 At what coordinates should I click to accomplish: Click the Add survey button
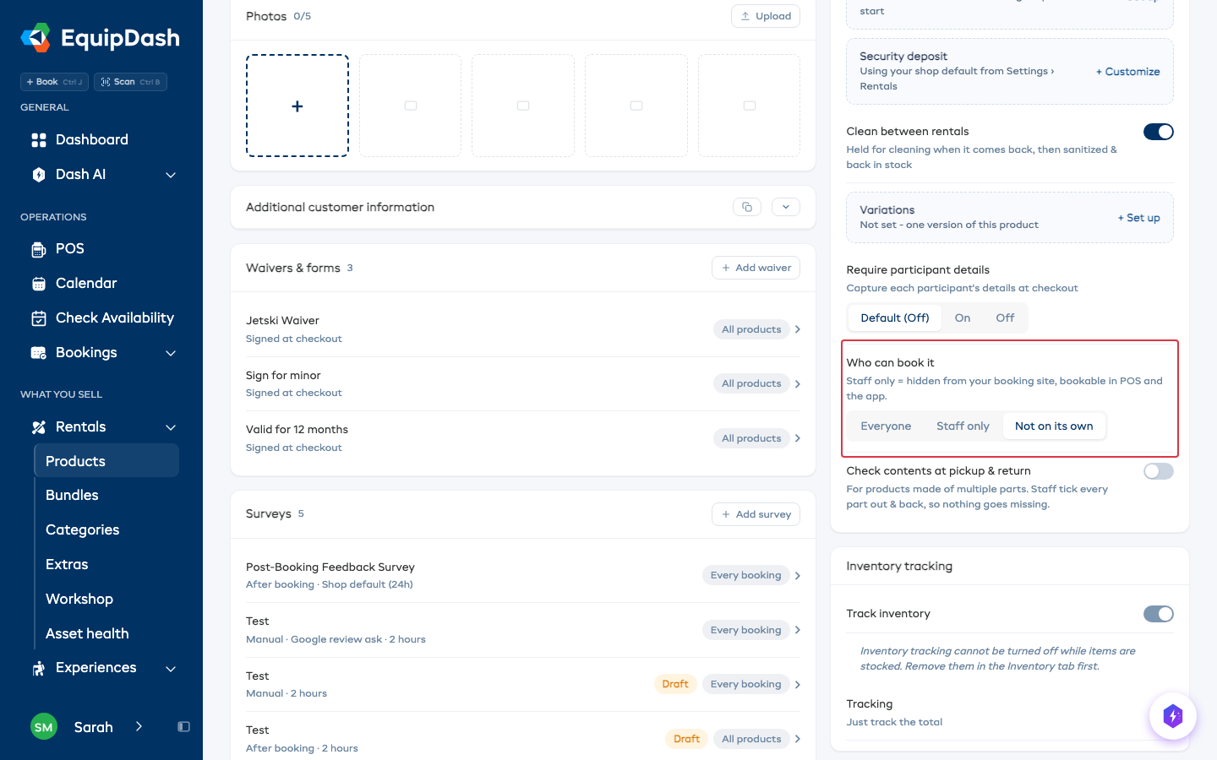756,514
